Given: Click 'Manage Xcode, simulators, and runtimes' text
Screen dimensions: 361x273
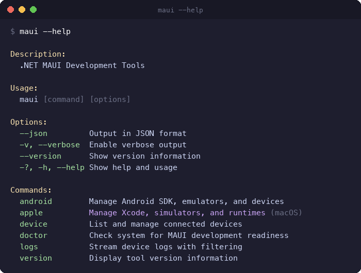Looking at the screenshot, I should (x=177, y=213).
